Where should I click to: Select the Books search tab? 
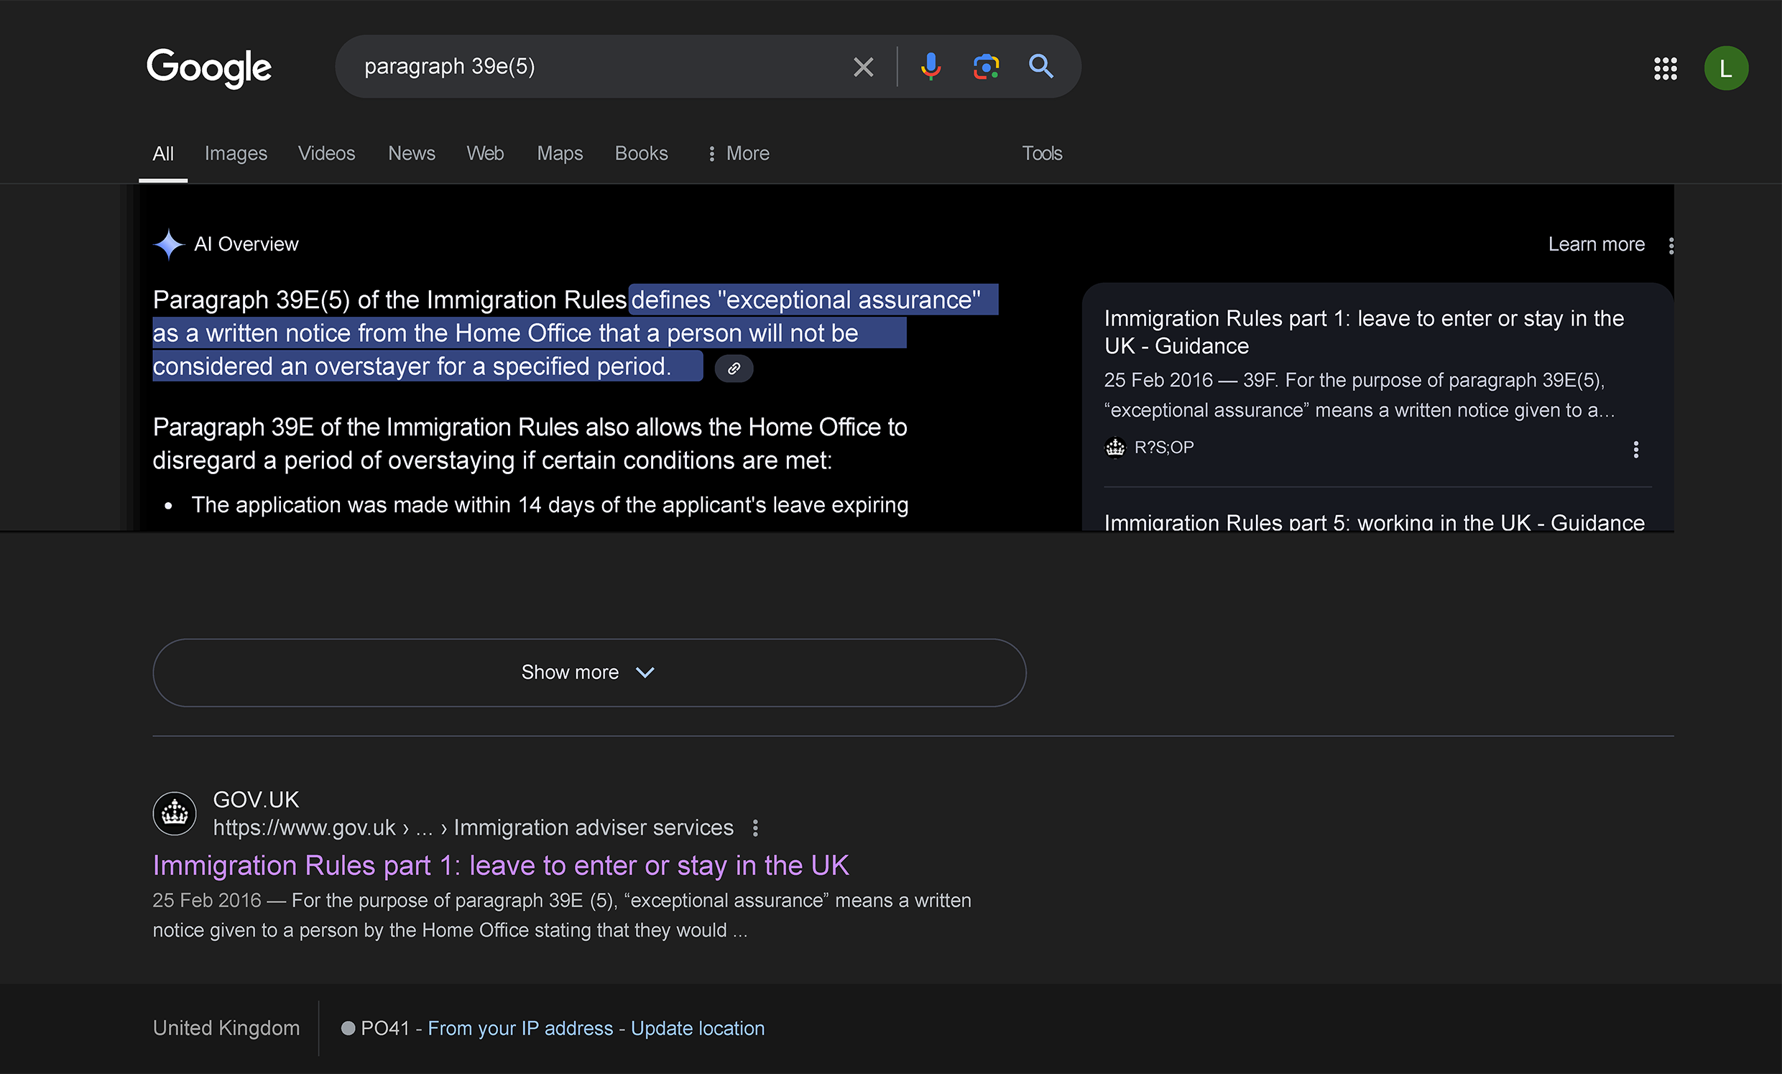[x=641, y=153]
